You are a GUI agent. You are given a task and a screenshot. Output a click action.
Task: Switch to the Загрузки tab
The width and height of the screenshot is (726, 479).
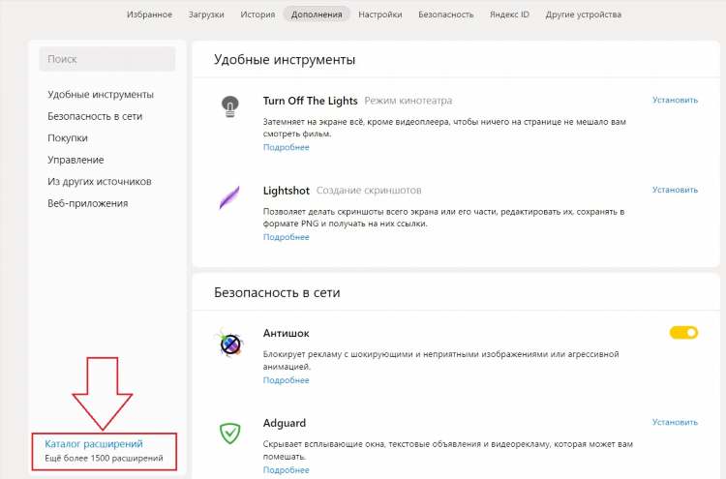206,15
